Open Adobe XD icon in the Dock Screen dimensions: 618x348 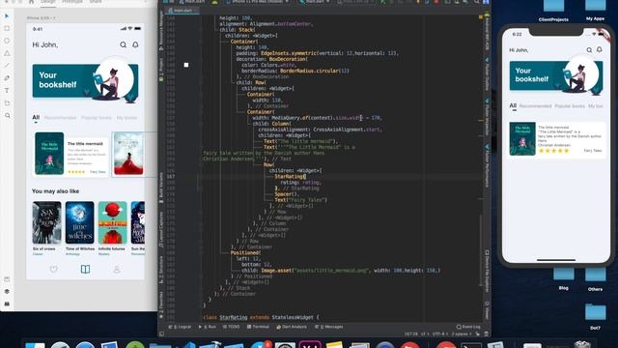pyautogui.click(x=310, y=345)
